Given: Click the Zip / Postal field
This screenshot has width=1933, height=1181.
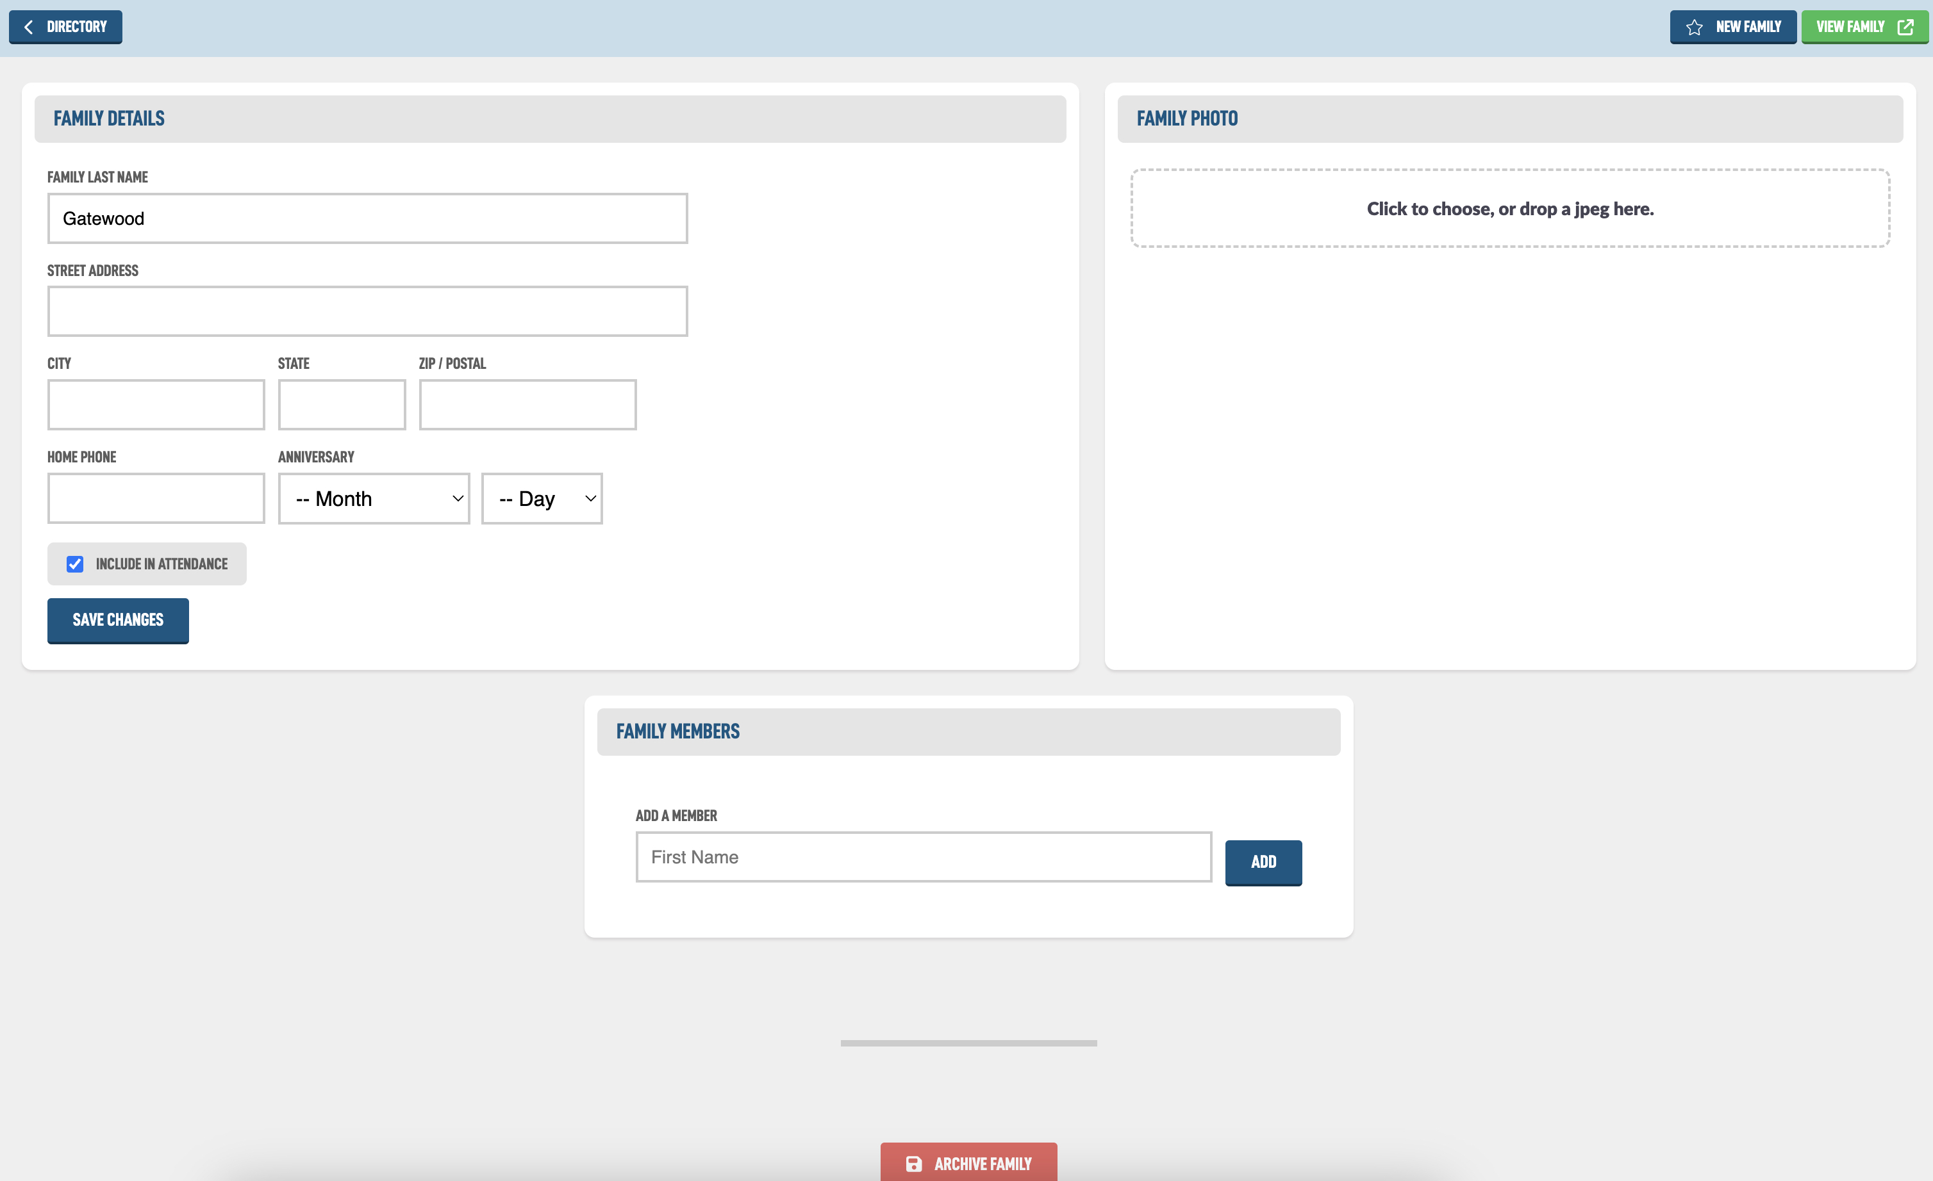Looking at the screenshot, I should coord(527,405).
